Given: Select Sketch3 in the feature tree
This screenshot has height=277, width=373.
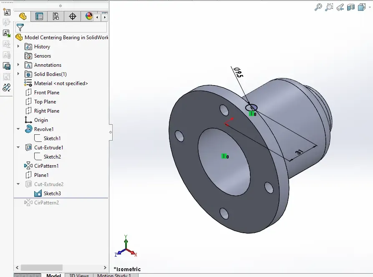Looking at the screenshot, I should [x=52, y=194].
